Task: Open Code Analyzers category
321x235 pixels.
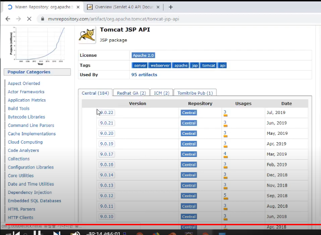Action: pyautogui.click(x=23, y=151)
